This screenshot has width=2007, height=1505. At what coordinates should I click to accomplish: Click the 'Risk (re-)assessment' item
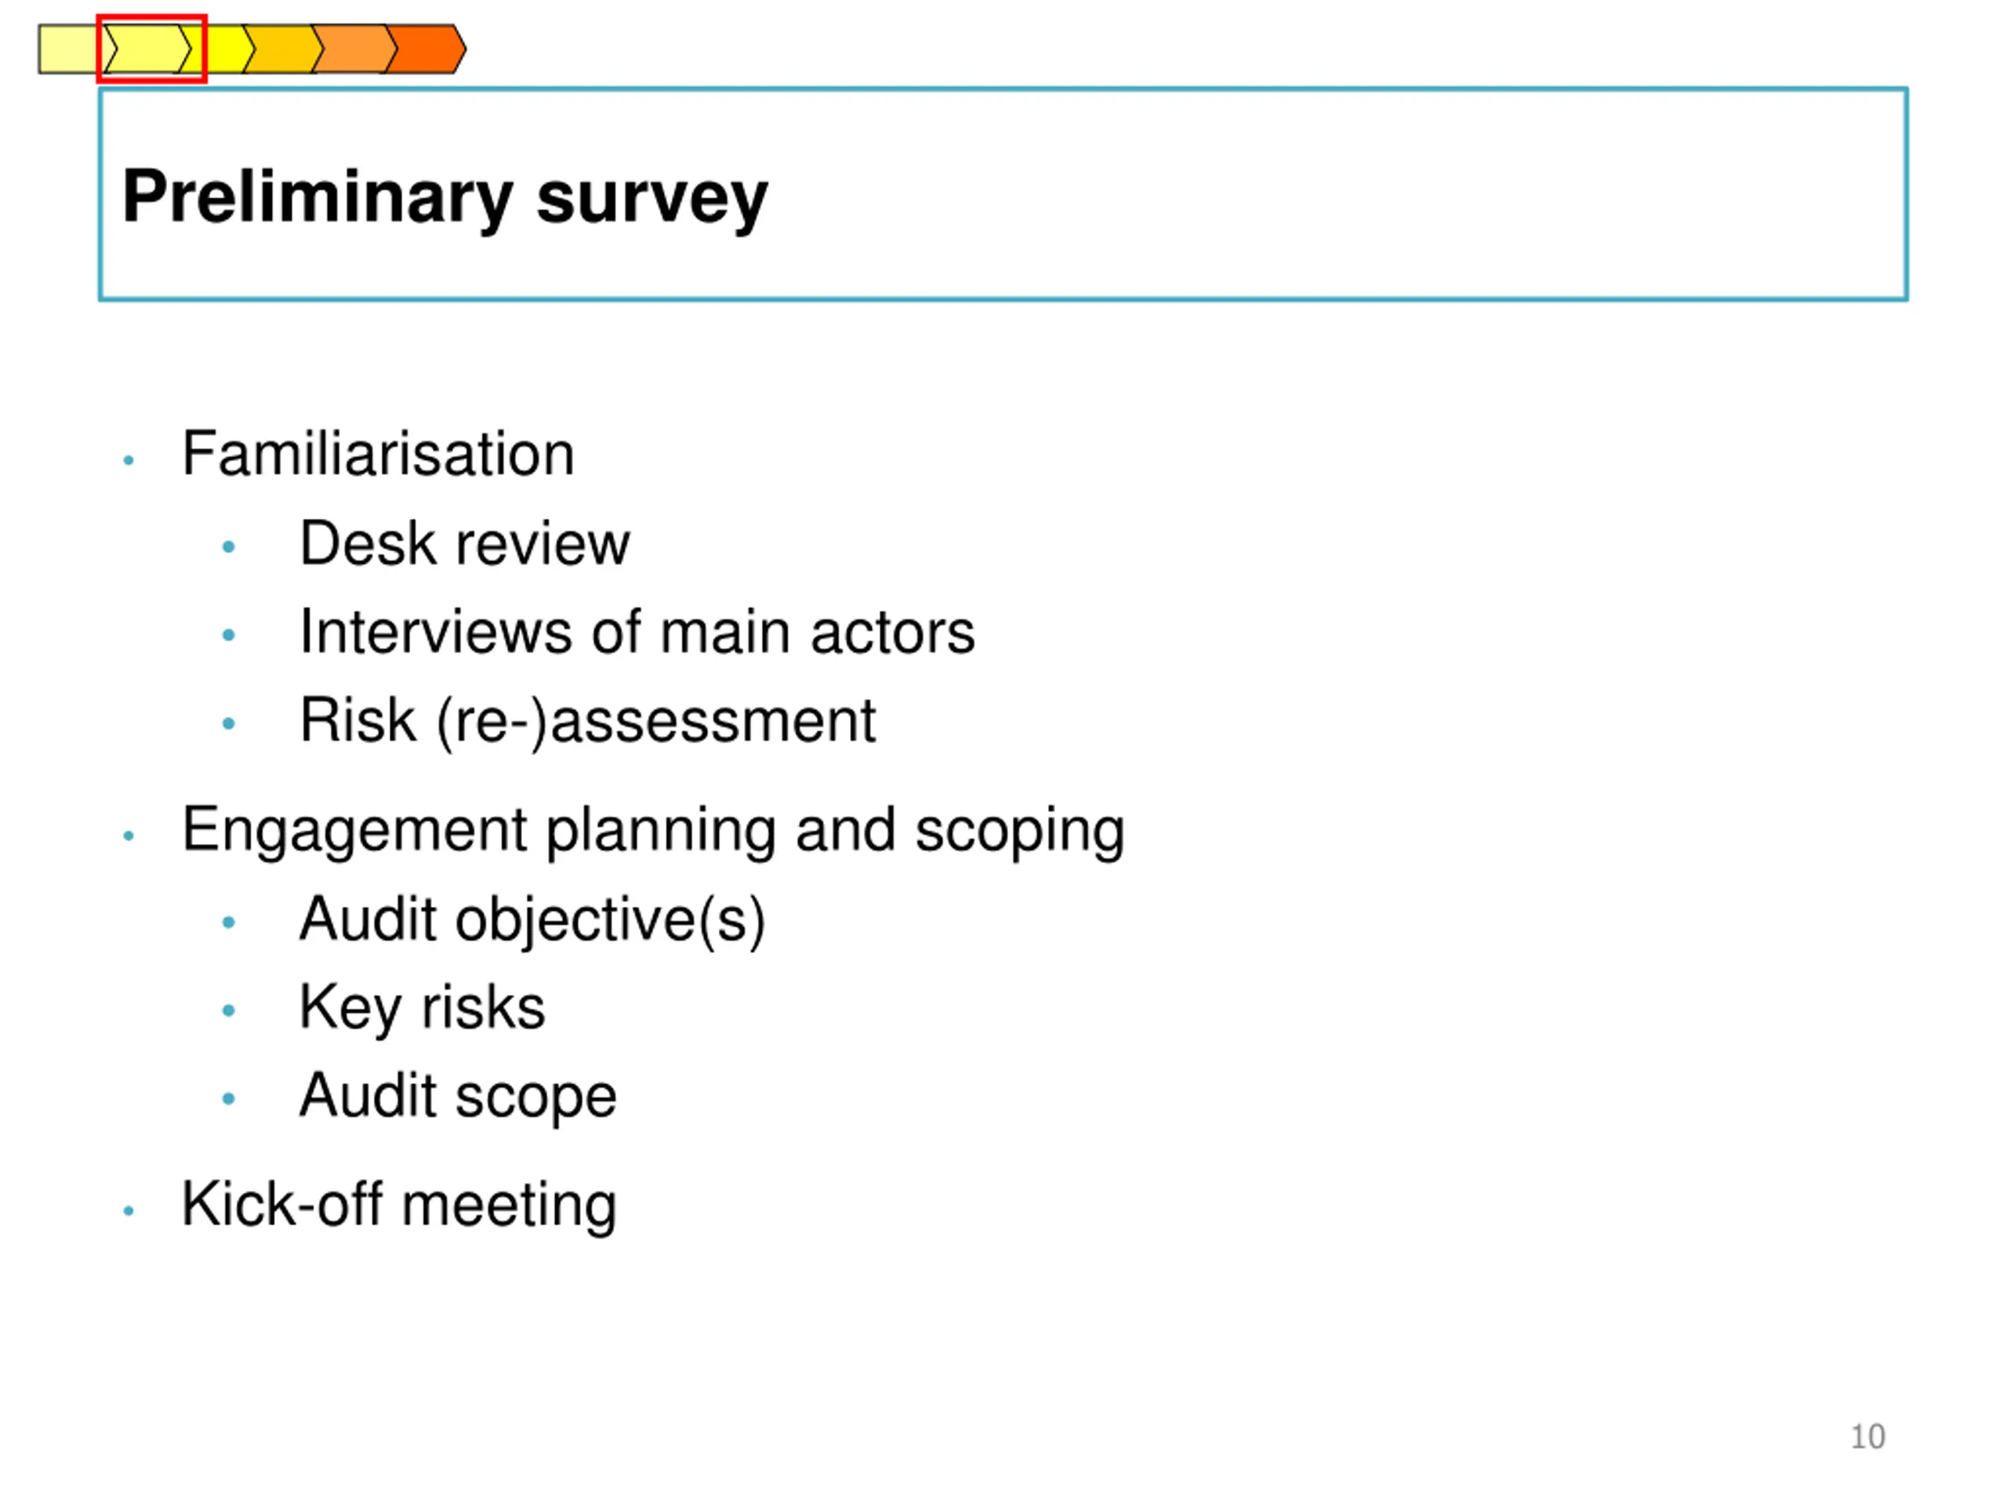(587, 721)
